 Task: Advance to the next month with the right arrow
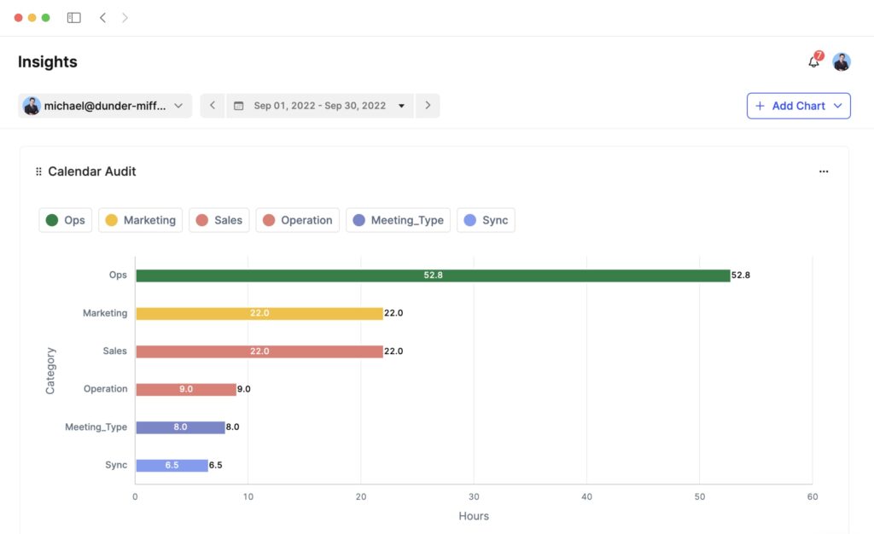pyautogui.click(x=428, y=105)
